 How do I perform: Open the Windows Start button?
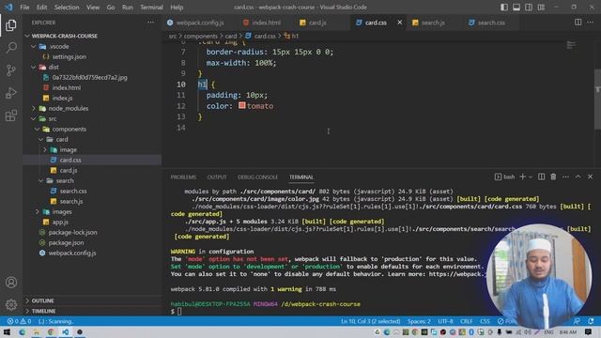7,331
